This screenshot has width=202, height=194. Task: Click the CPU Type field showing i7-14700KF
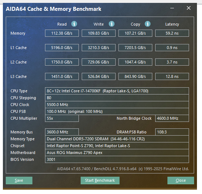coord(117,91)
